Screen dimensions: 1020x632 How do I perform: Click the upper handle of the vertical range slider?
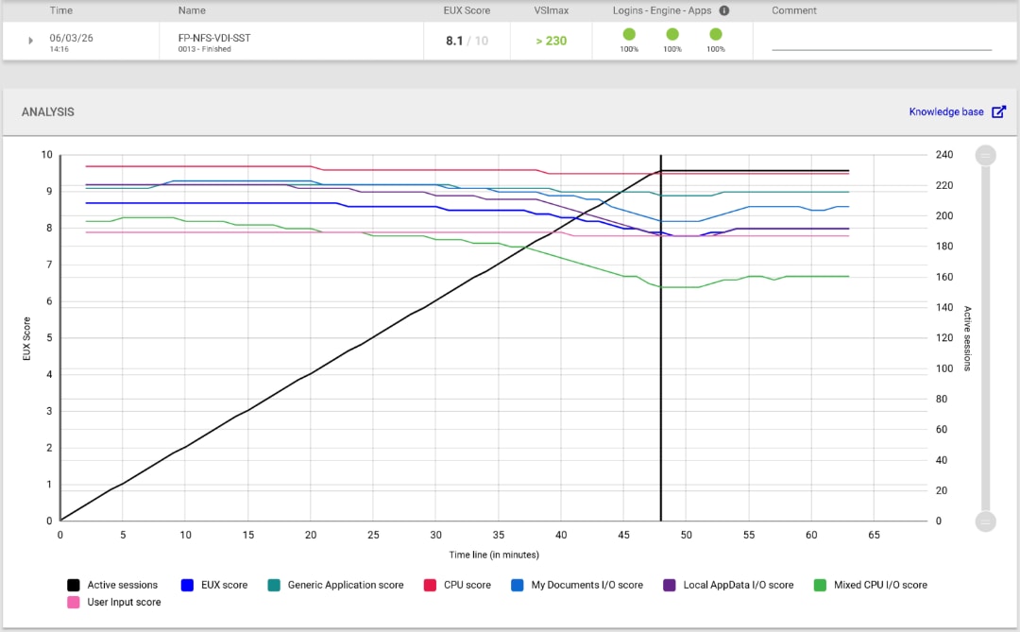point(985,155)
